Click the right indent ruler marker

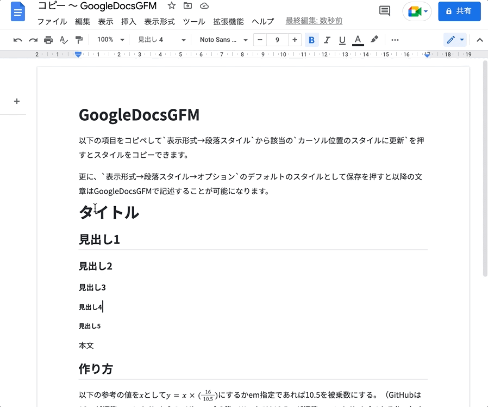click(x=427, y=55)
